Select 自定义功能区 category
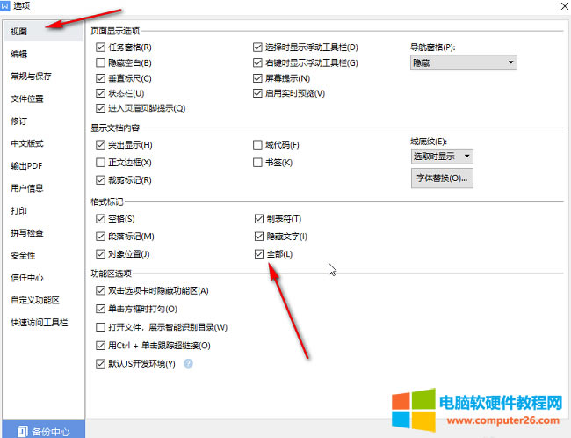 pyautogui.click(x=35, y=300)
